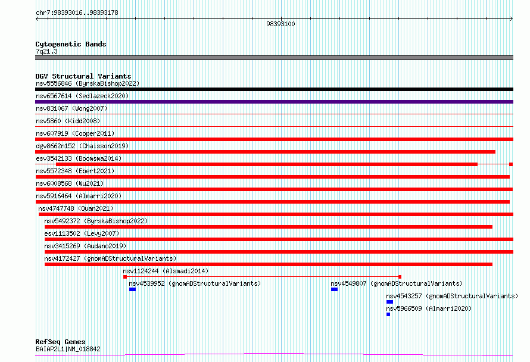Click the blue nsv4543257 variant marker
Image resolution: width=530 pixels, height=362 pixels.
(x=389, y=302)
